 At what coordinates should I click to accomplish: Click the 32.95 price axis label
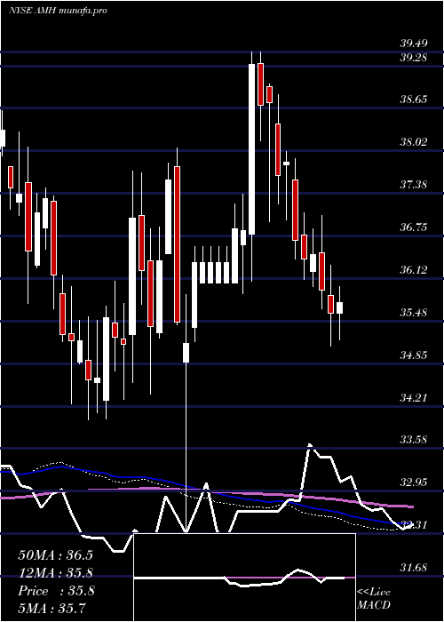(x=414, y=482)
